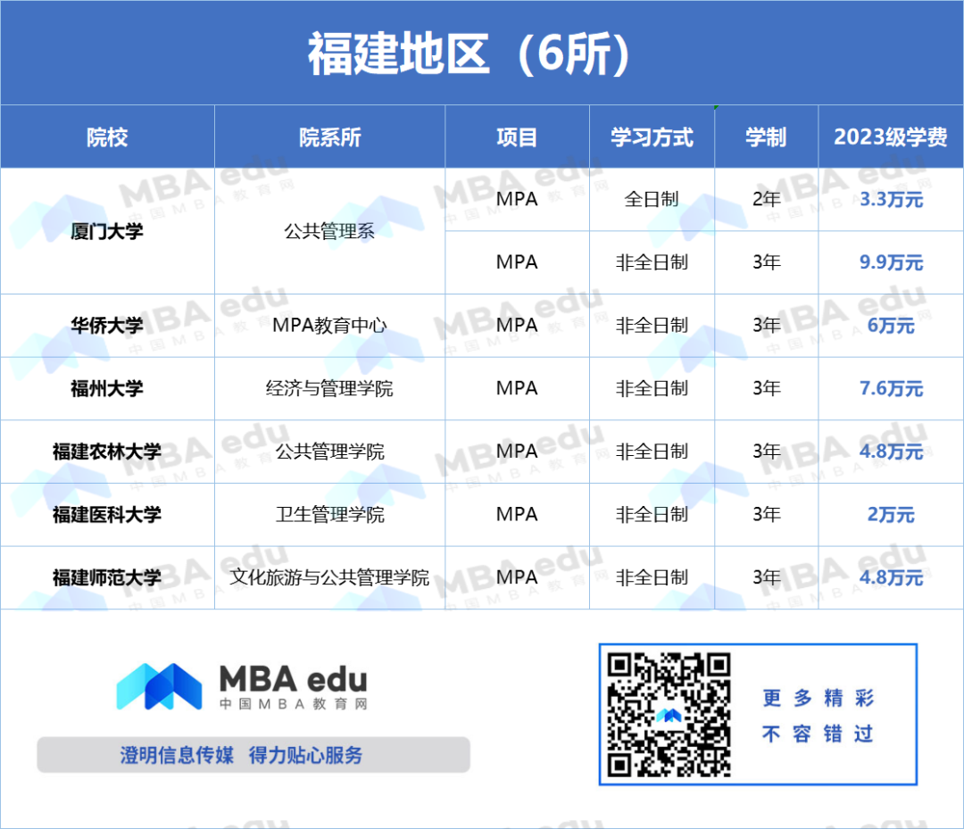964x829 pixels.
Task: Click 非全日制 in the 福州大学 row
Action: (x=652, y=388)
